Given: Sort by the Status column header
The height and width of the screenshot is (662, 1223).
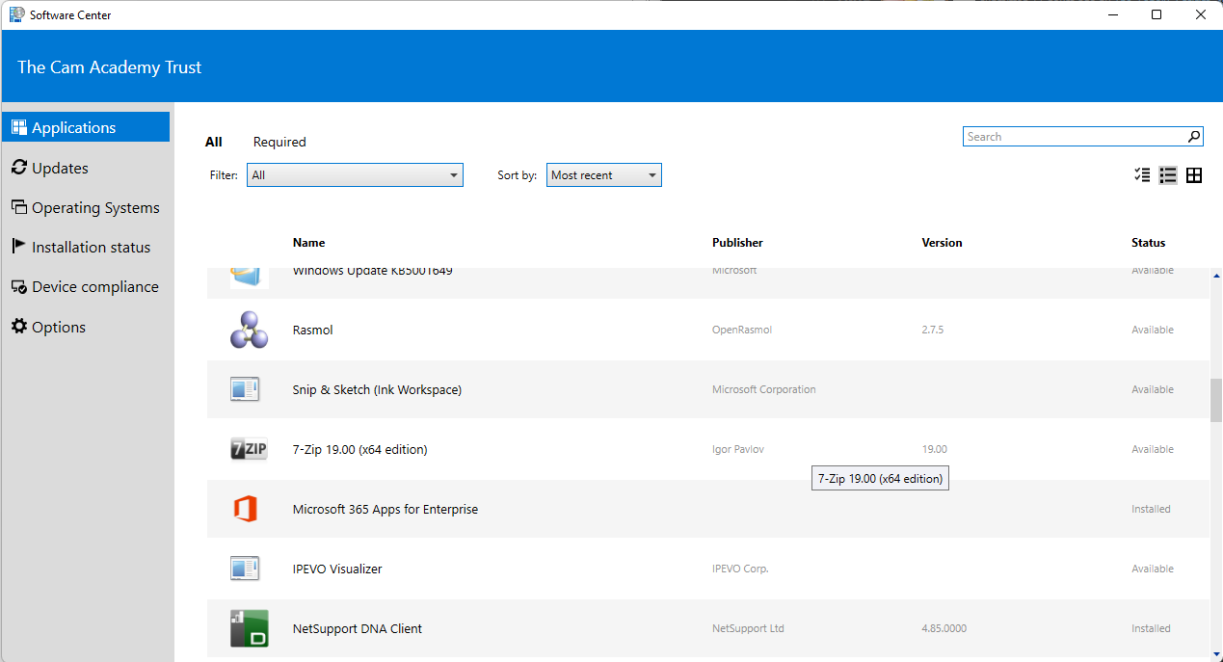Looking at the screenshot, I should click(x=1148, y=243).
